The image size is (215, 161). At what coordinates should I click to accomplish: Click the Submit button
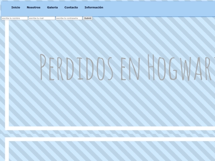click(88, 18)
